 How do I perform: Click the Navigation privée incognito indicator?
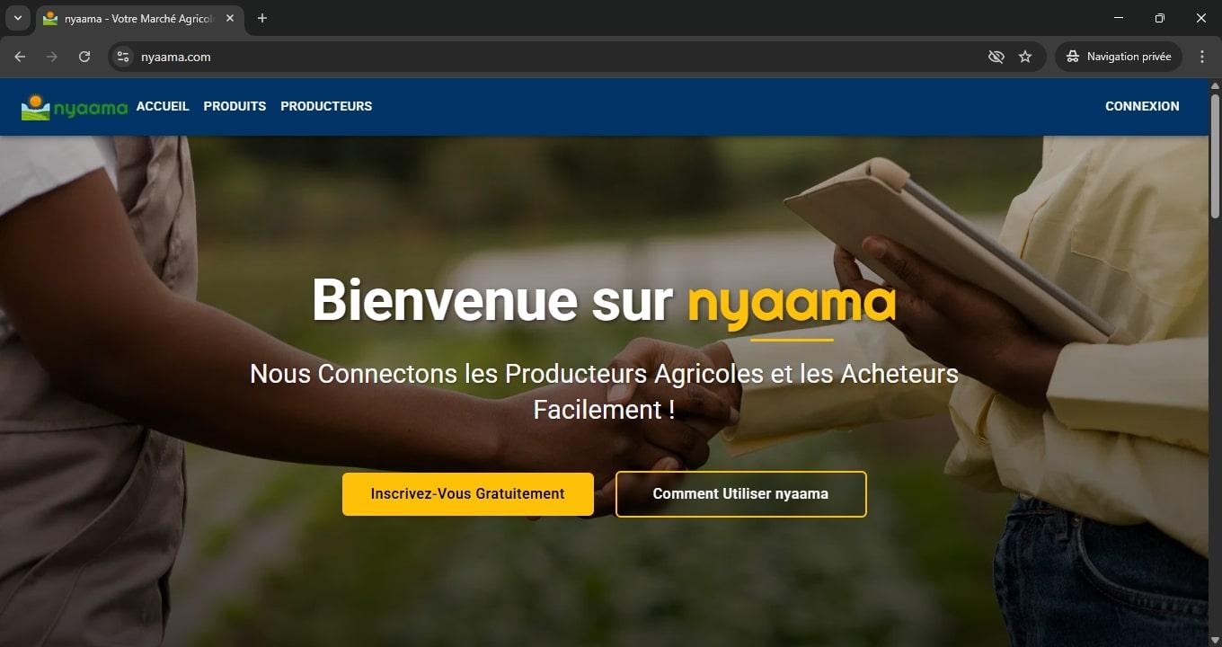click(x=1119, y=57)
